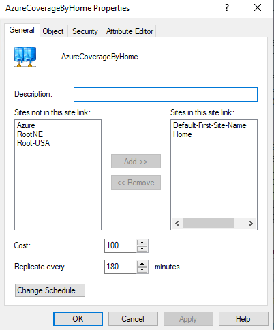Select Default-First-Site-Name in site link list
Screen dimensions: 274x330
[210, 125]
